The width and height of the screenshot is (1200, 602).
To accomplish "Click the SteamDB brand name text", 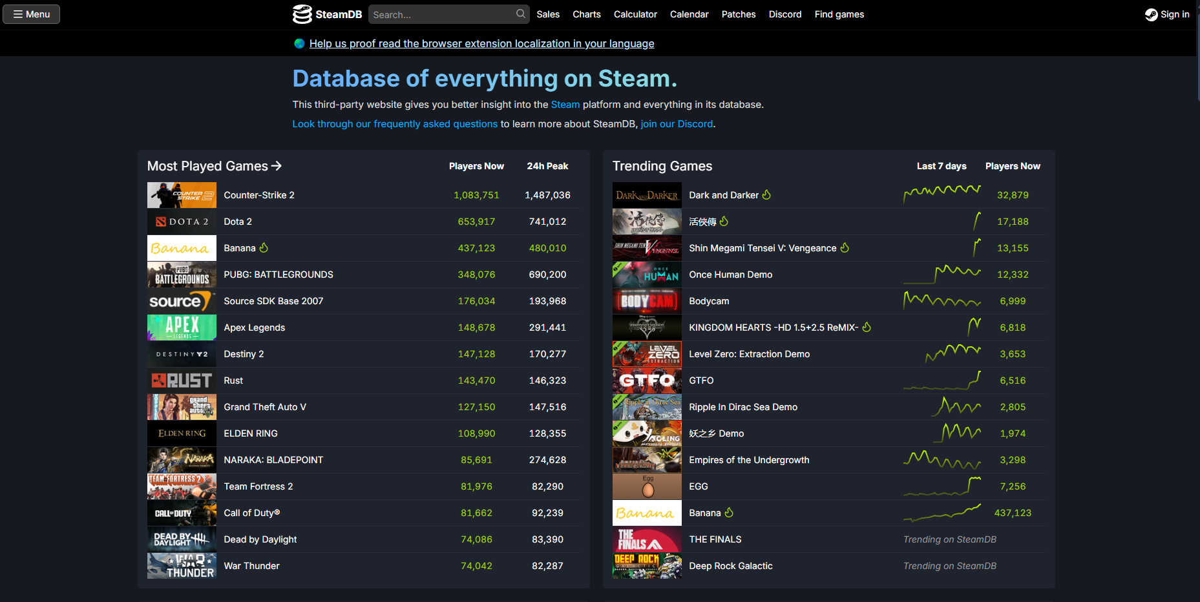I will point(339,14).
